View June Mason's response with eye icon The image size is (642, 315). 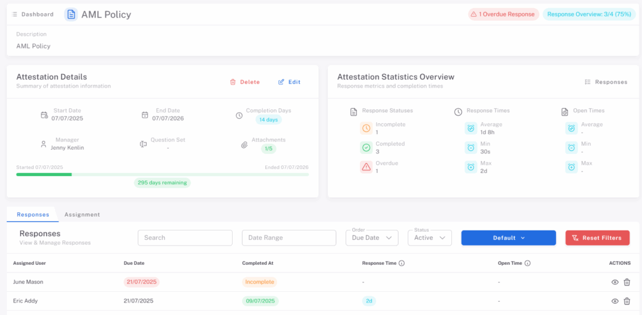(614, 282)
